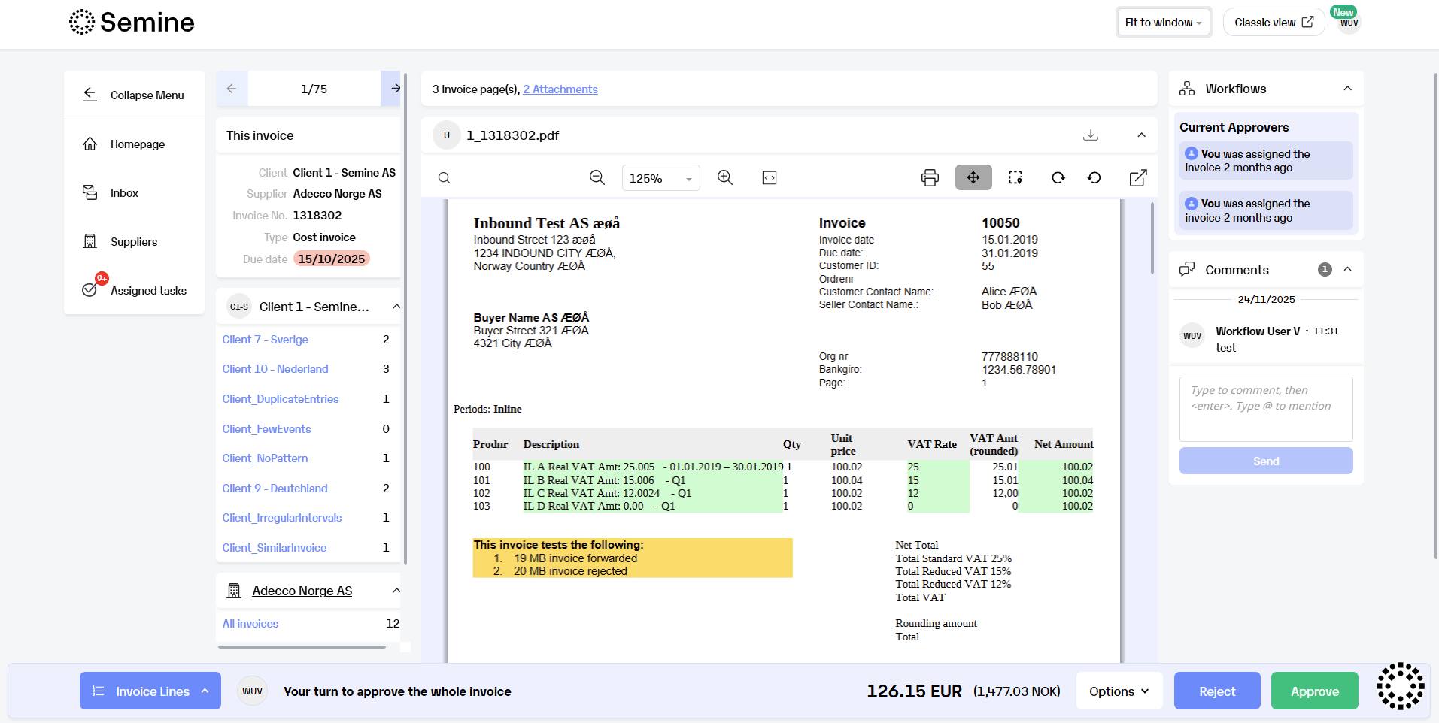Open the Options dropdown
Image resolution: width=1439 pixels, height=723 pixels.
tap(1119, 691)
